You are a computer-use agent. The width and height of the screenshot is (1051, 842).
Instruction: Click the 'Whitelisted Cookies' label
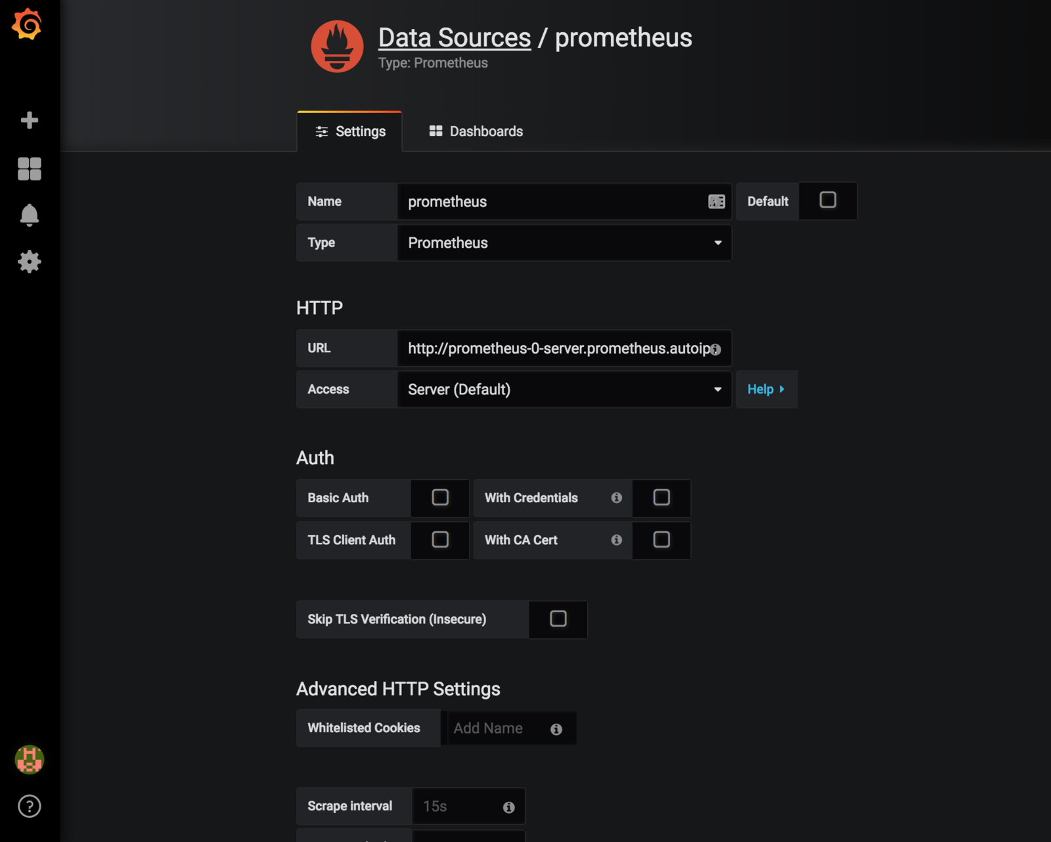(364, 728)
